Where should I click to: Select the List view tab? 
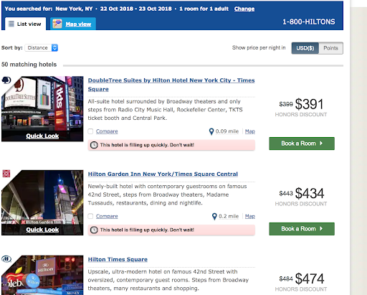[x=25, y=24]
